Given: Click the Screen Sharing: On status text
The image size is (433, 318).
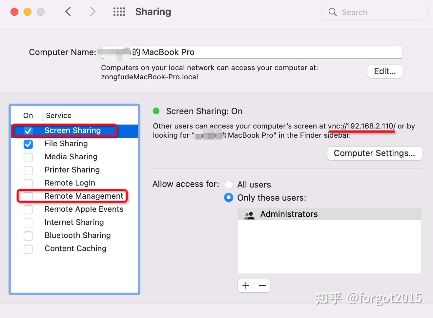Looking at the screenshot, I should pyautogui.click(x=204, y=111).
